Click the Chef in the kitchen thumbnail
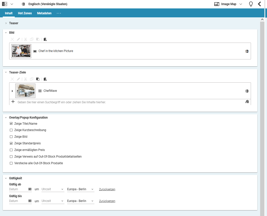 pos(21,51)
